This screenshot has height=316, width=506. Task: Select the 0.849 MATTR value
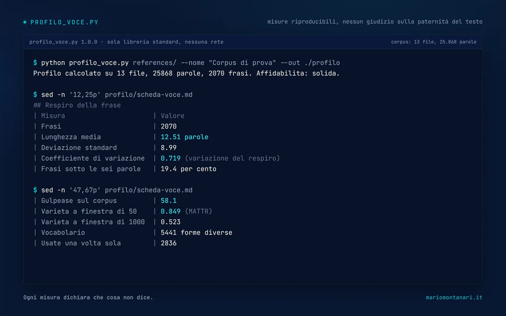[x=170, y=211]
